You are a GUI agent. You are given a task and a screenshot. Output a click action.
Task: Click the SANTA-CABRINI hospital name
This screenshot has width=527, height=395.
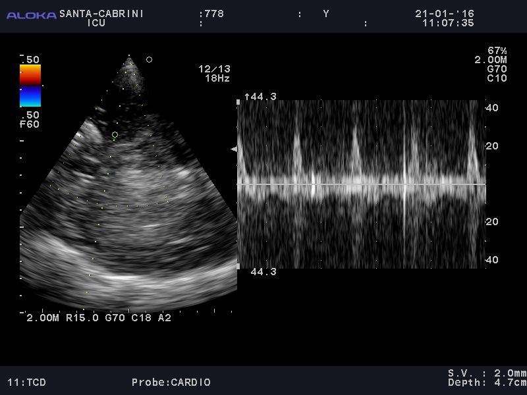(x=101, y=13)
